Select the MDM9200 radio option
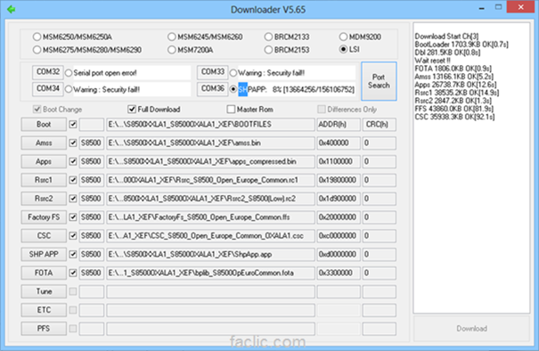Viewport: 539px width, 351px height. 360,37
